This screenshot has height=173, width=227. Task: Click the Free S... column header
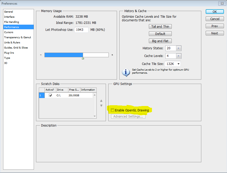pyautogui.click(x=74, y=90)
